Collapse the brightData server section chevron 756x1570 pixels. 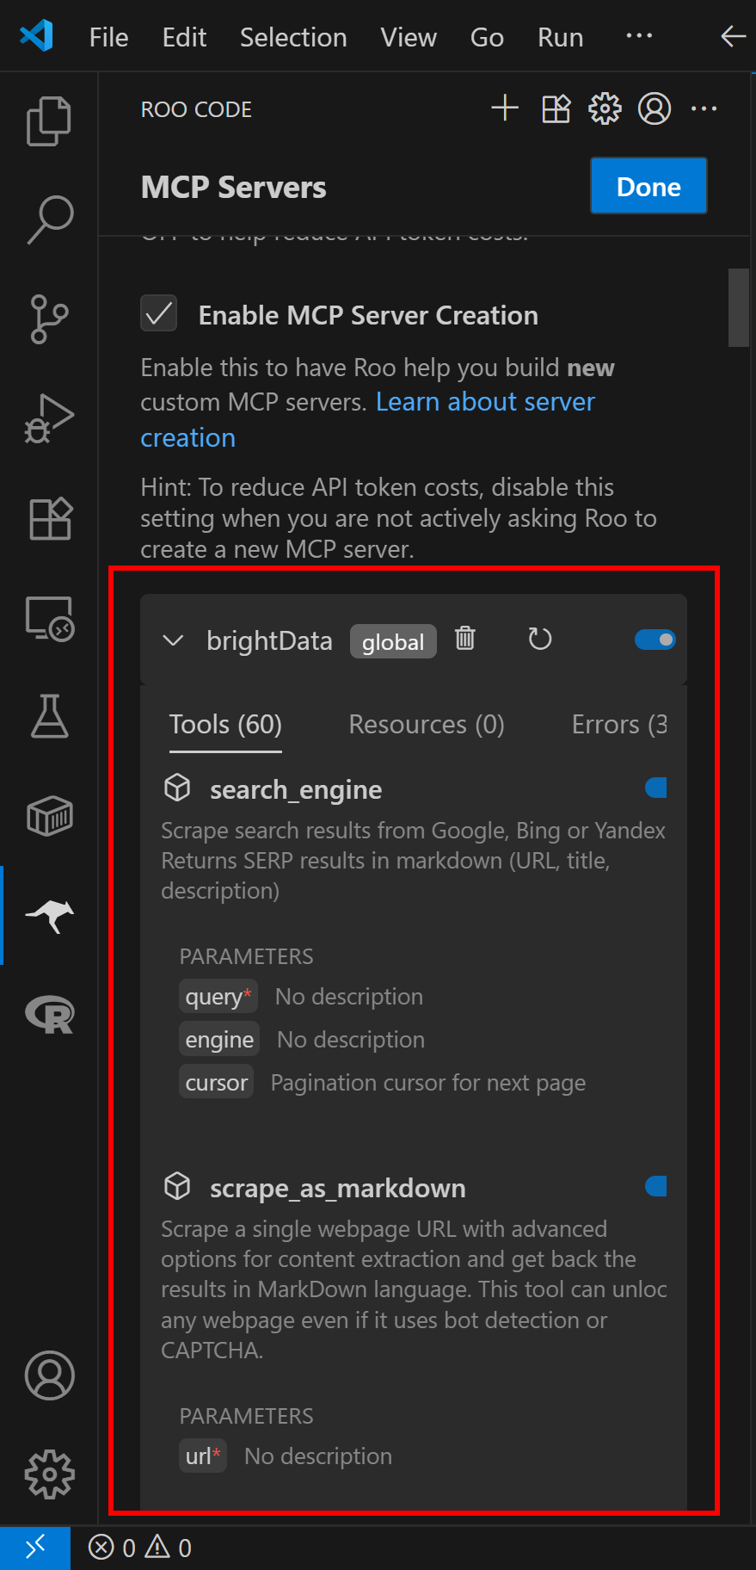(x=173, y=640)
